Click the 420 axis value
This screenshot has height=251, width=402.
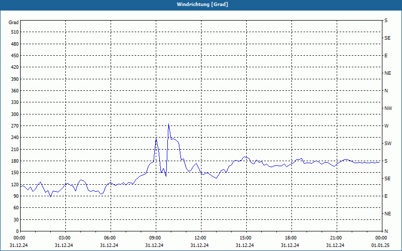pos(15,67)
